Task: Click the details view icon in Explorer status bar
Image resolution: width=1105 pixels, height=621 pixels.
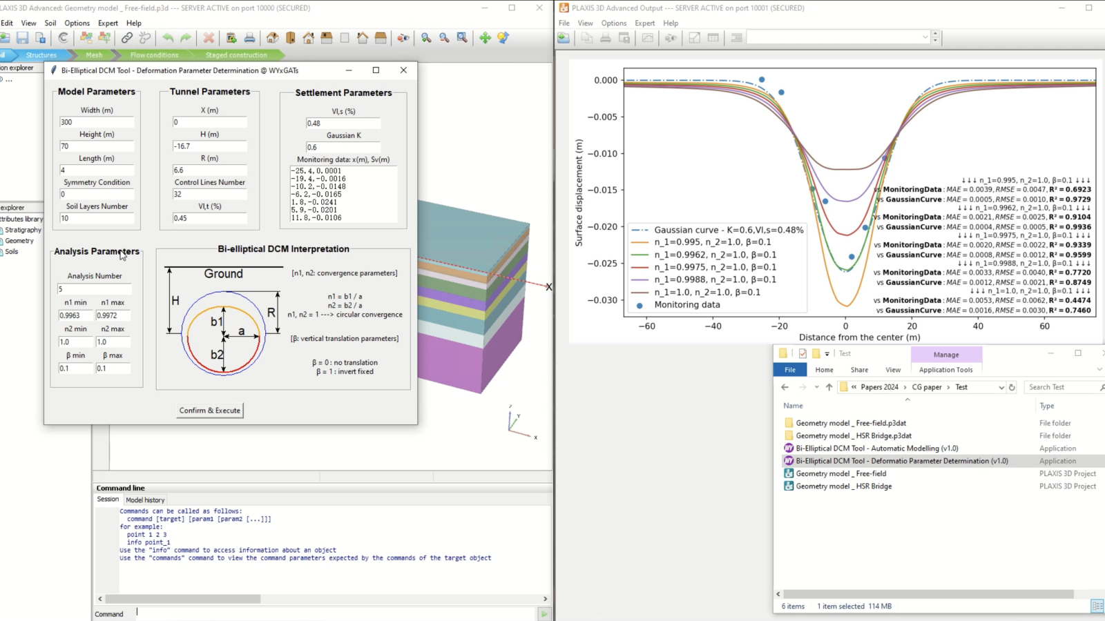Action: click(1097, 606)
